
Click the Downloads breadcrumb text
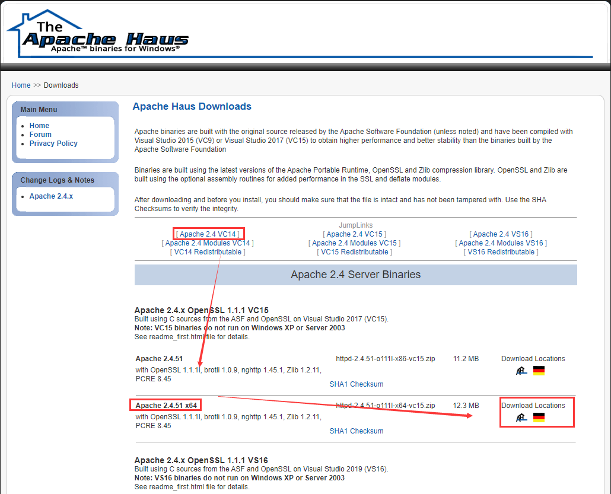[x=61, y=85]
